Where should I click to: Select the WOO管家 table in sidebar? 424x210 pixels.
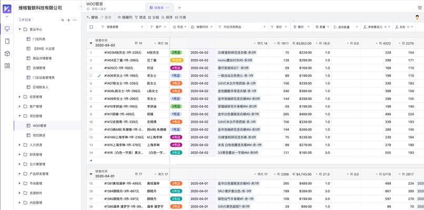(x=47, y=125)
